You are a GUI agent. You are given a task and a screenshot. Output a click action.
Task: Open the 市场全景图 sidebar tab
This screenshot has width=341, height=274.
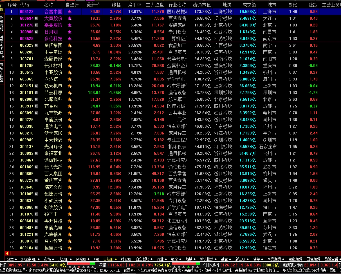(x=2, y=72)
